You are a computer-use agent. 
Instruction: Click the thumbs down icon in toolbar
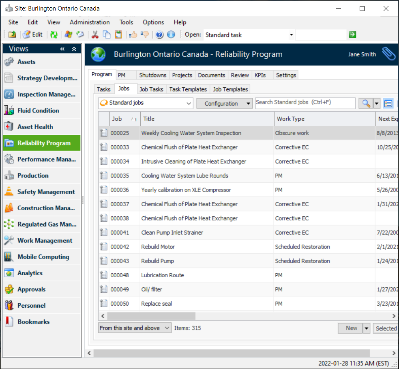tap(144, 35)
